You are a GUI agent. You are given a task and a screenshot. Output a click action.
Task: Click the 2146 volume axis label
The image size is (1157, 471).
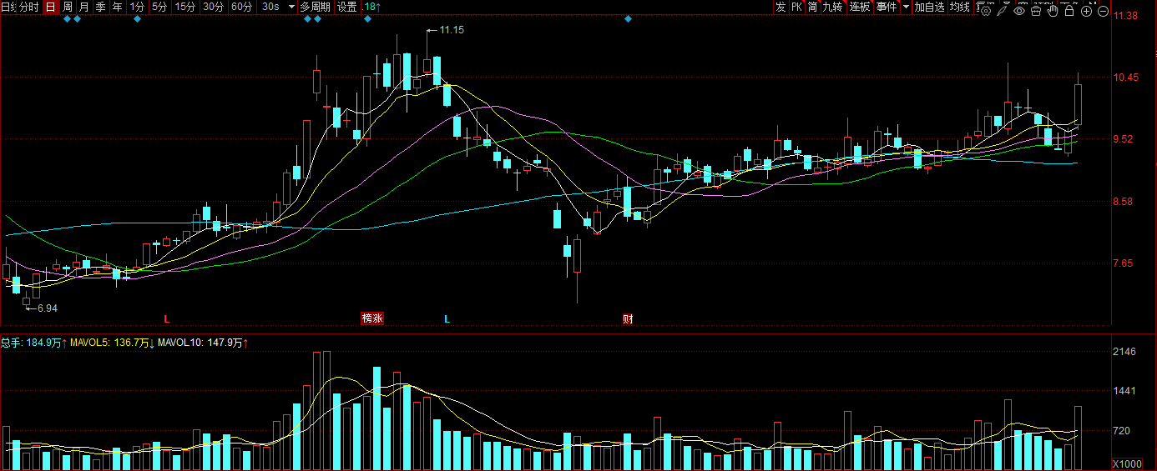pos(1125,352)
